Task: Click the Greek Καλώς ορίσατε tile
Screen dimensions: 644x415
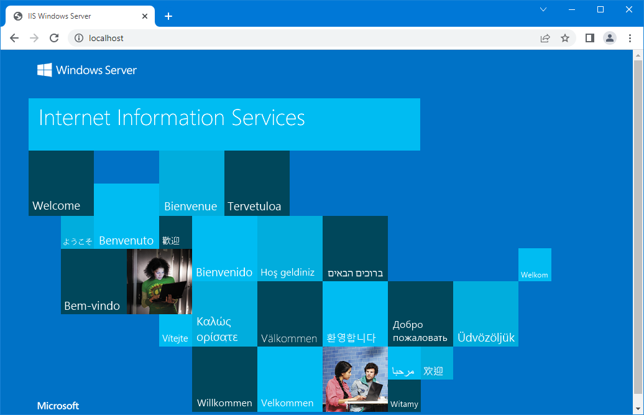Action: pyautogui.click(x=224, y=314)
